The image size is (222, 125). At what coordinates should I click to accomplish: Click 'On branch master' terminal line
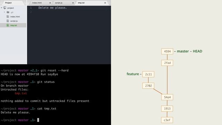tap(15, 86)
